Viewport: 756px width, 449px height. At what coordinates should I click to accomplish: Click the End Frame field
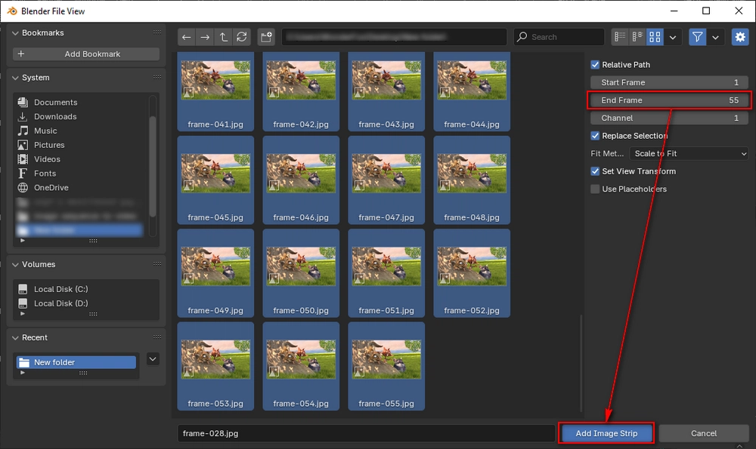[x=669, y=100]
